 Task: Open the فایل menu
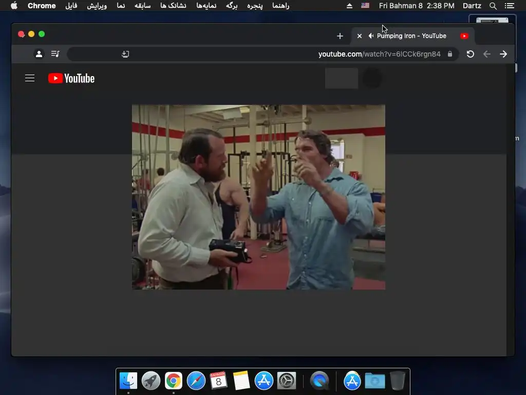[71, 6]
